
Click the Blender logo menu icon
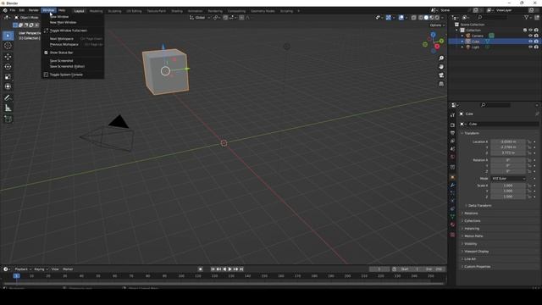(5, 10)
